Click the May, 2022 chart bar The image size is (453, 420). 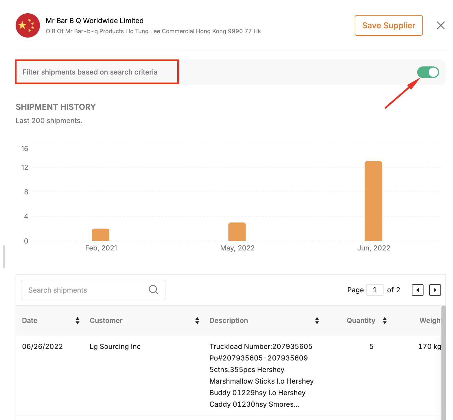[237, 232]
